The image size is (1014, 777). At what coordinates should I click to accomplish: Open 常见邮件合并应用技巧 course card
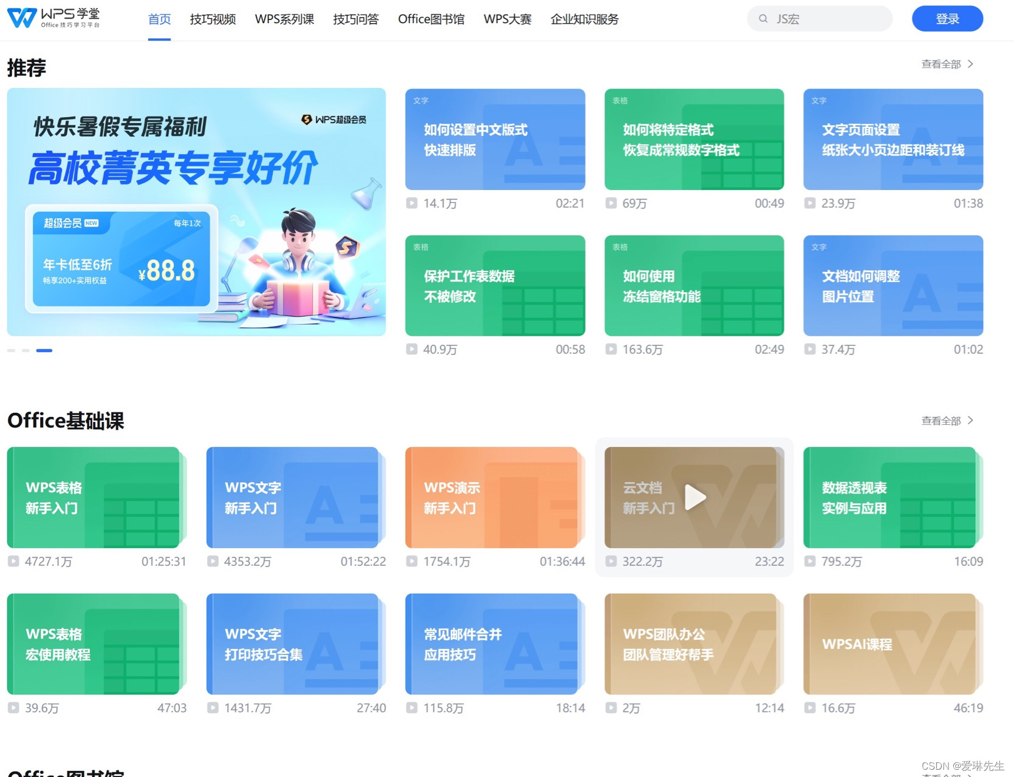[495, 644]
